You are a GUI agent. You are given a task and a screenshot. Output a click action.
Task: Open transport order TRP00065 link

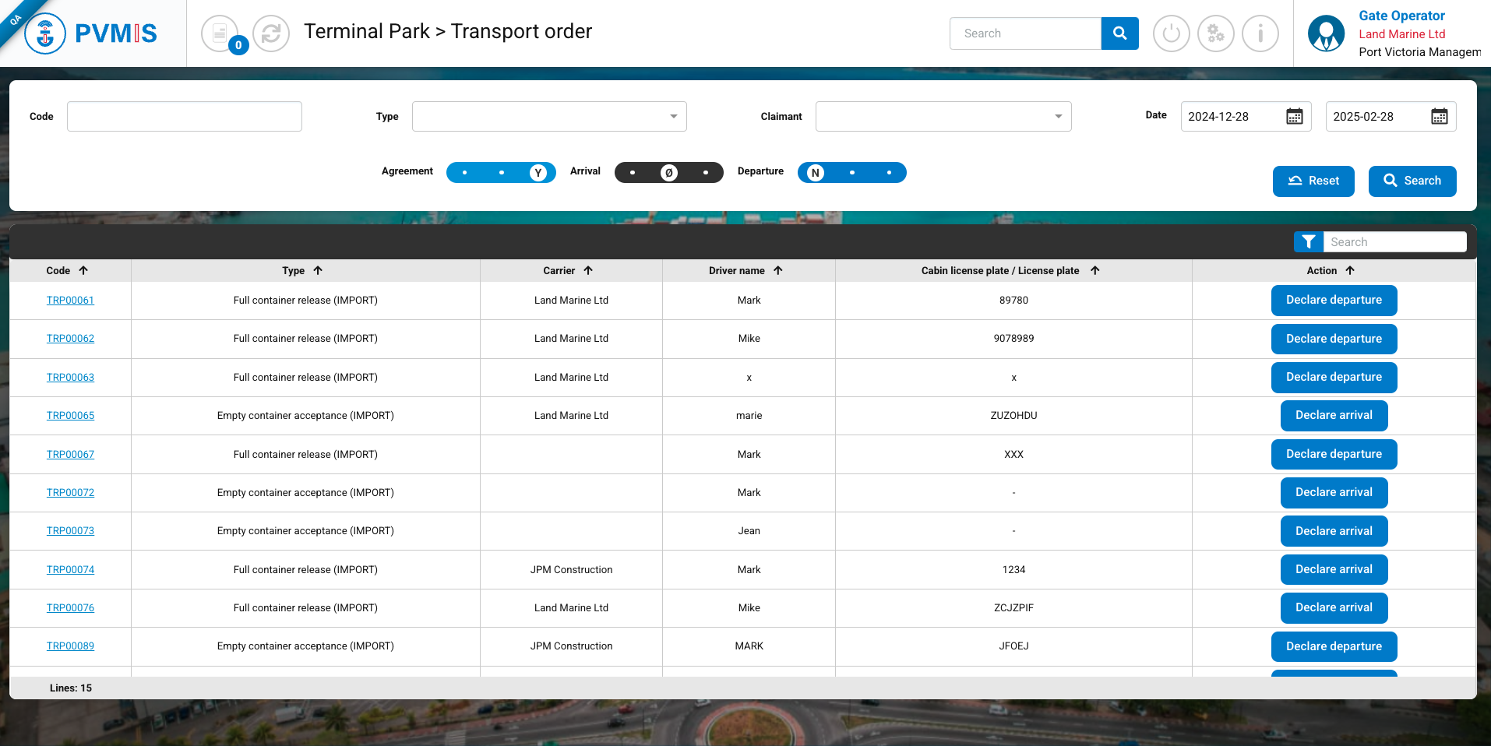70,416
